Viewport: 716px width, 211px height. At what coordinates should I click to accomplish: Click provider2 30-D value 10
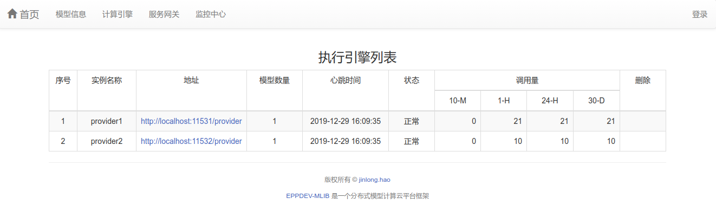[x=596, y=141]
